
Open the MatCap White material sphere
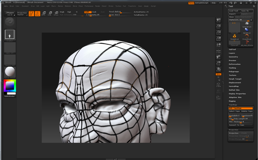(10, 72)
